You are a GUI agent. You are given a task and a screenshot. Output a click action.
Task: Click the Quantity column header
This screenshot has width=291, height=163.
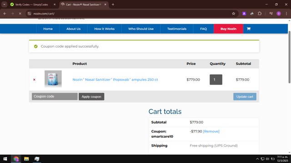coord(217,64)
